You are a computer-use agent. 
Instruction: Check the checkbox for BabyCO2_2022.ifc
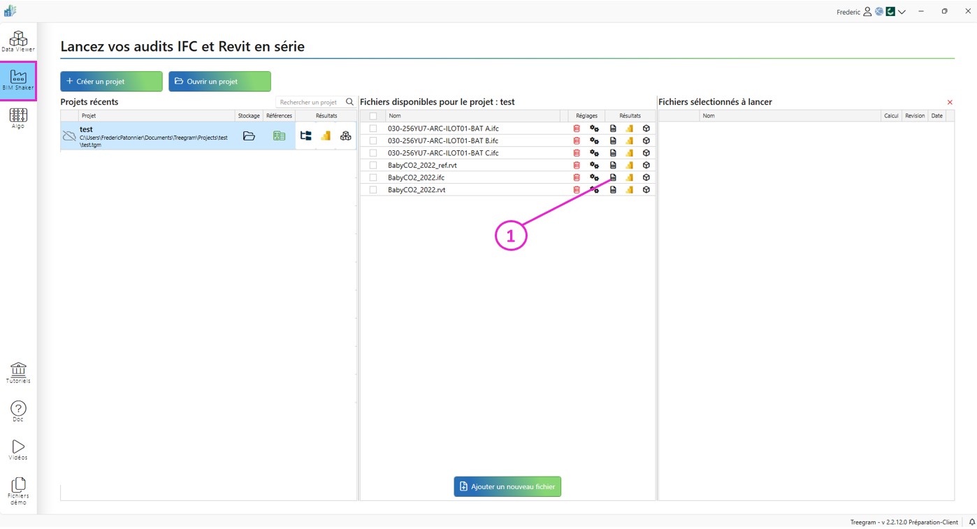pos(372,177)
